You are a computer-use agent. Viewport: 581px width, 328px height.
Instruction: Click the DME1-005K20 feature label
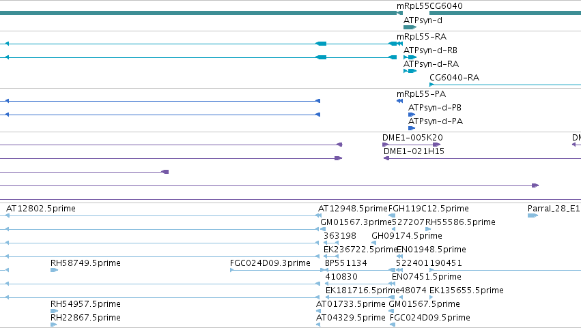pyautogui.click(x=412, y=138)
